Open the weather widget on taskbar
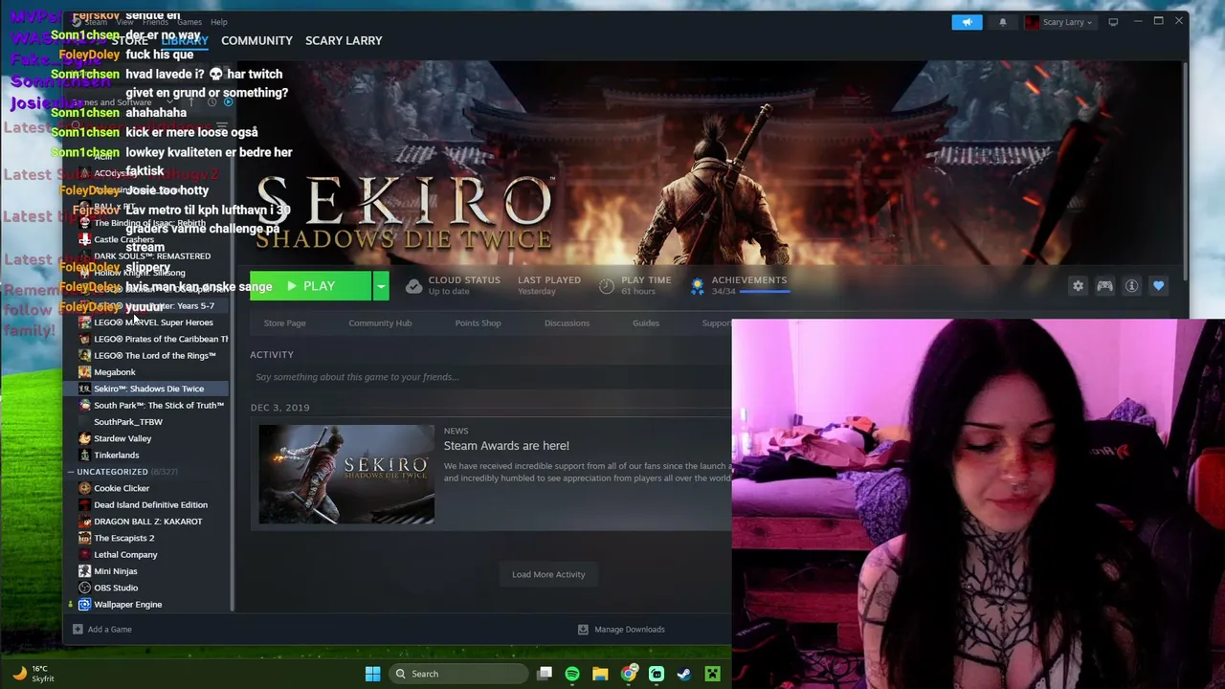The height and width of the screenshot is (689, 1225). 33,674
